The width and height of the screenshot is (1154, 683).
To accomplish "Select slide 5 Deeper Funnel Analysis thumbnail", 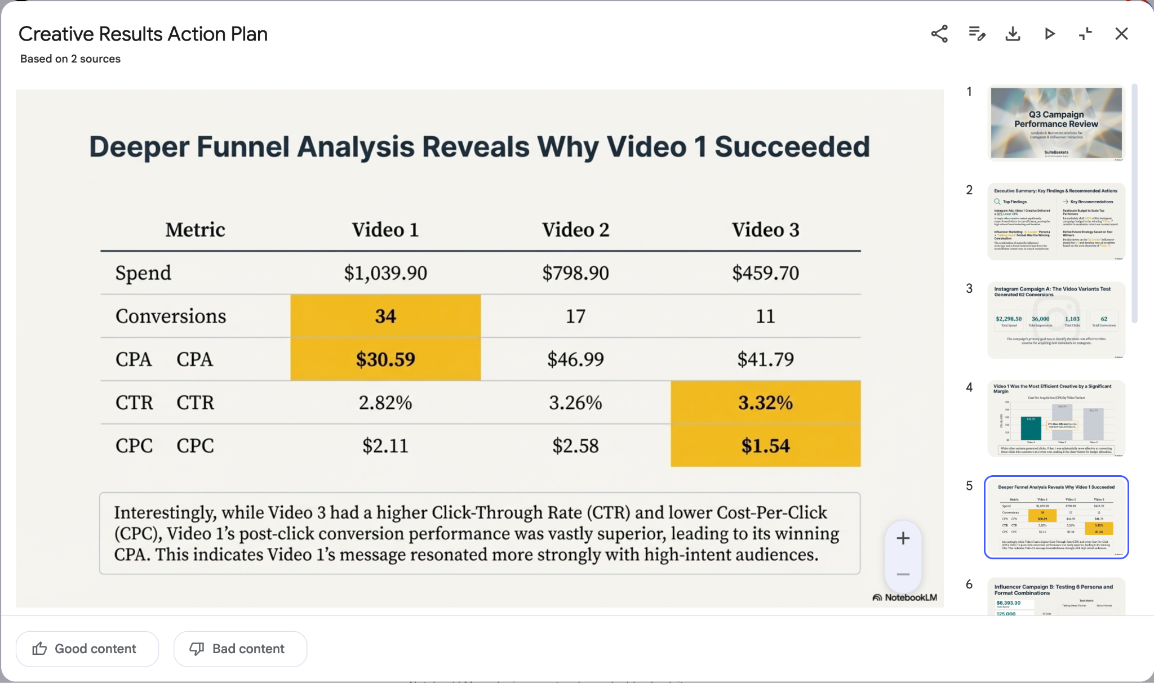I will 1056,517.
